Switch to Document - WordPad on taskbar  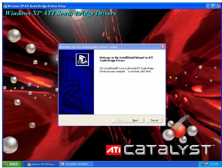click(76, 164)
